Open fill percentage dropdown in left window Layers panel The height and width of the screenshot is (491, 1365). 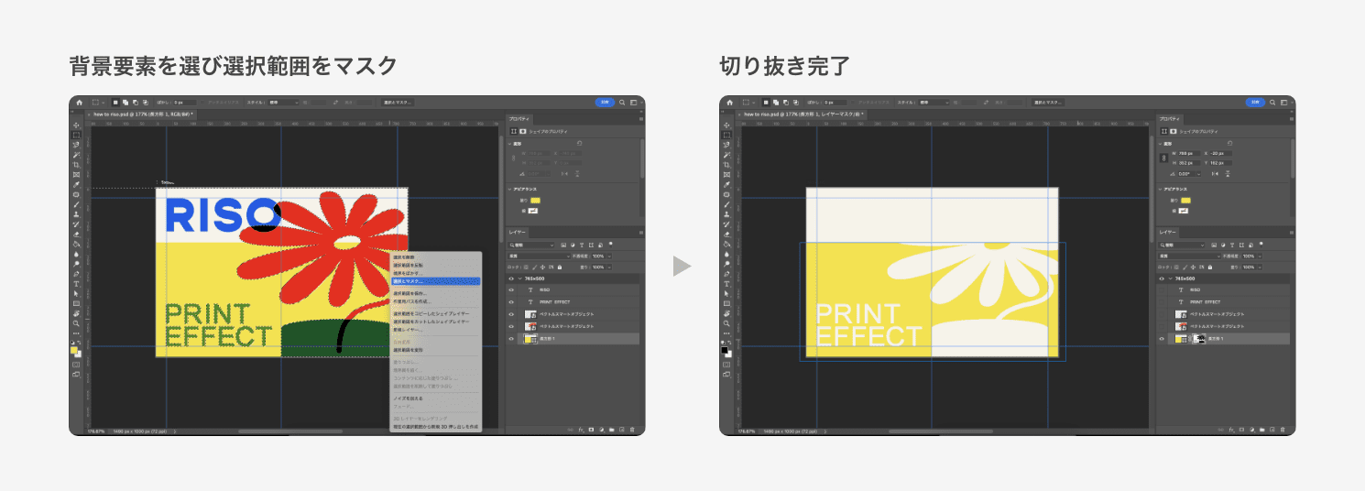(609, 267)
